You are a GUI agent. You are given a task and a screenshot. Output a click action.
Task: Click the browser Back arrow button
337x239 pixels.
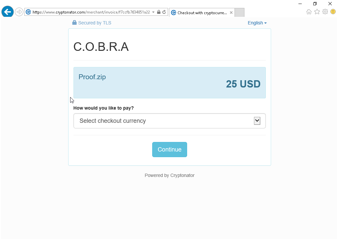(7, 12)
